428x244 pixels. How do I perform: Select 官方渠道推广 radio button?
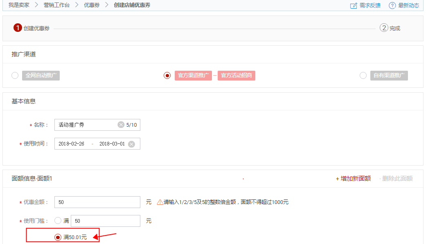pos(167,76)
